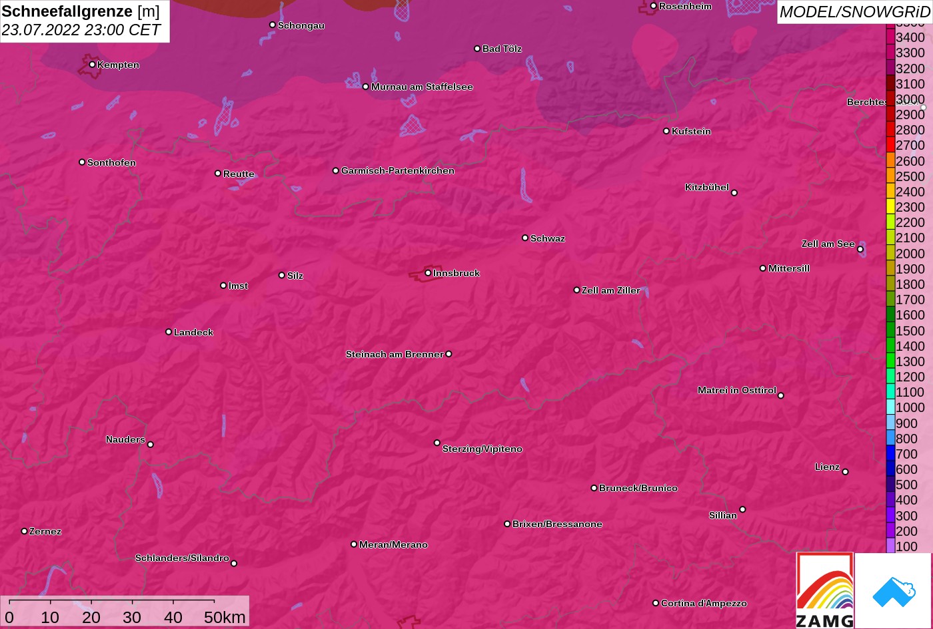Viewport: 933px width, 629px height.
Task: Click the Reutte town label
Action: (239, 174)
